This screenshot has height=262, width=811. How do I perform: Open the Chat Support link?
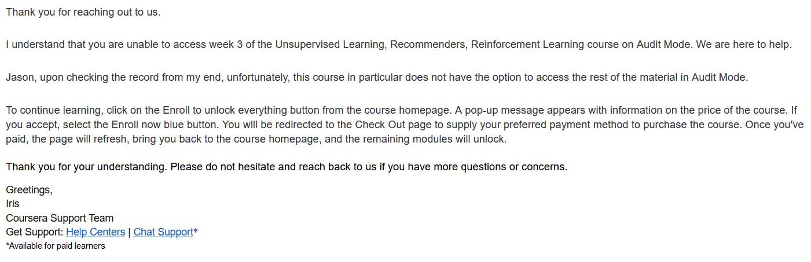click(163, 232)
